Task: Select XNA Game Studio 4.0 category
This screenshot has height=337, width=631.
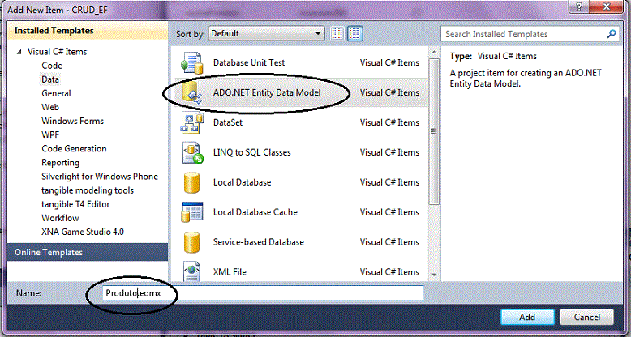Action: pos(83,232)
